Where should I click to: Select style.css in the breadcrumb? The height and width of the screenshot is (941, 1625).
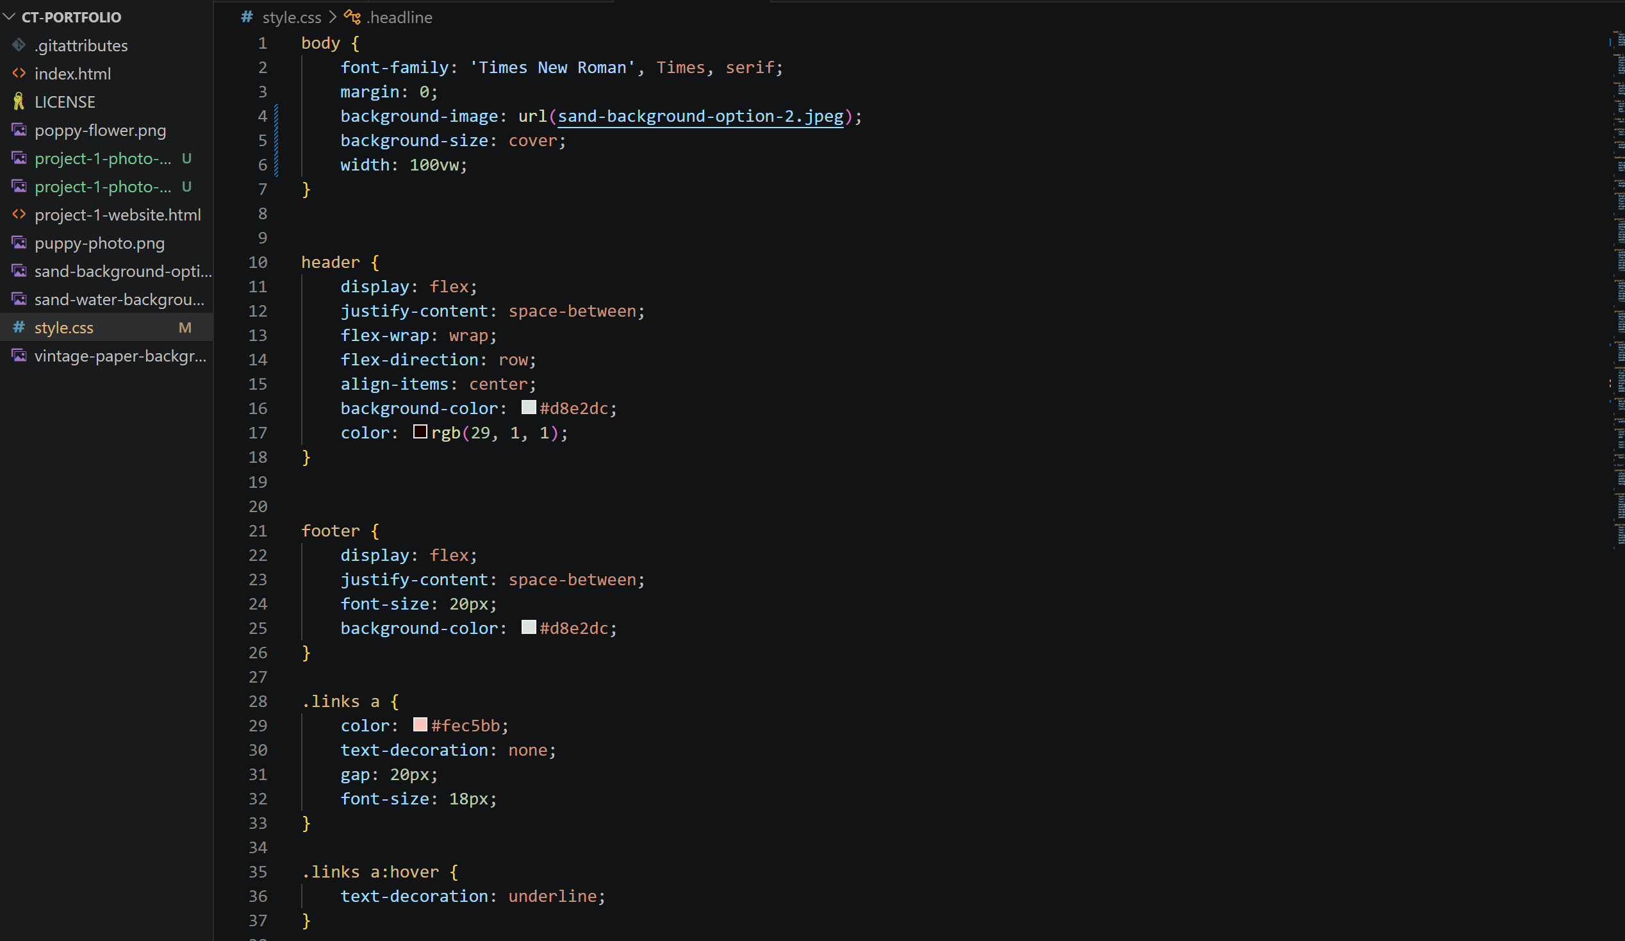pos(292,17)
